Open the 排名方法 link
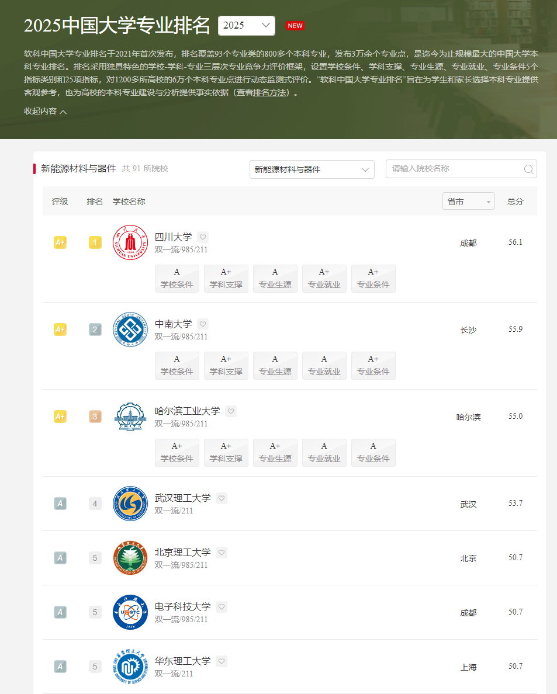Viewport: 557px width, 694px height. [269, 92]
